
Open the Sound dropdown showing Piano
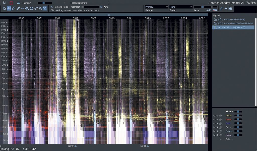tap(181, 7)
